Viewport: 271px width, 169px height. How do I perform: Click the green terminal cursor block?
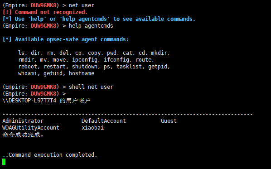click(4, 162)
